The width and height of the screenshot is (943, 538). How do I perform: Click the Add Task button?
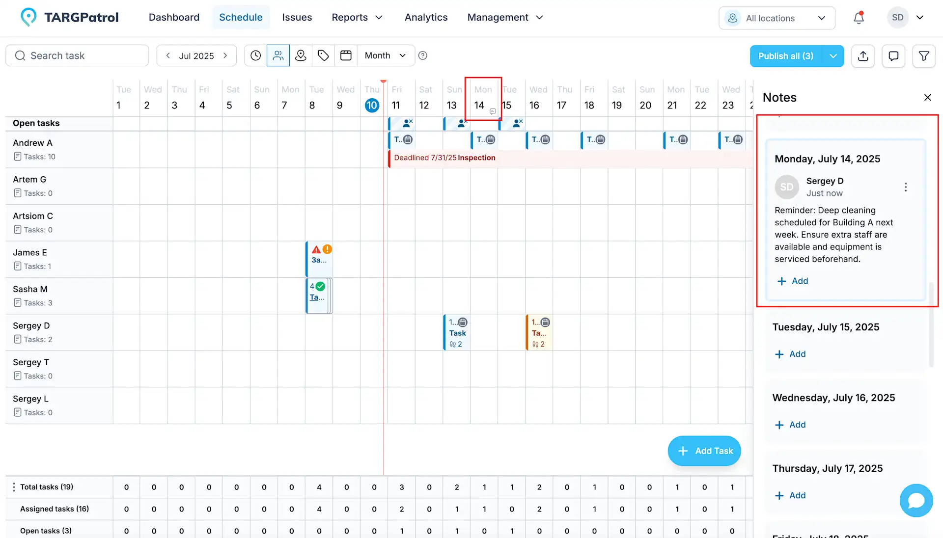(x=704, y=451)
